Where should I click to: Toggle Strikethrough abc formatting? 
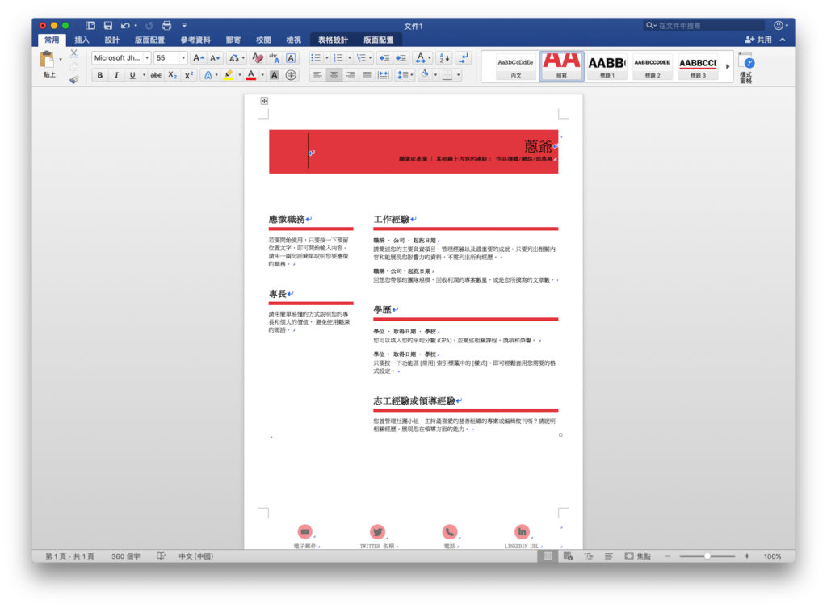point(156,75)
